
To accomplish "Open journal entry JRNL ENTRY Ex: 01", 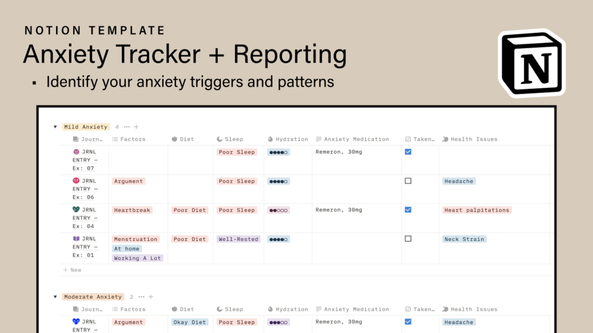I will 86,247.
